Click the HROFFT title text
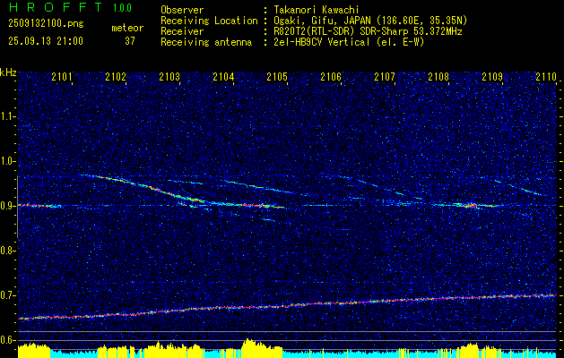Image resolution: width=564 pixels, height=358 pixels. coord(55,7)
